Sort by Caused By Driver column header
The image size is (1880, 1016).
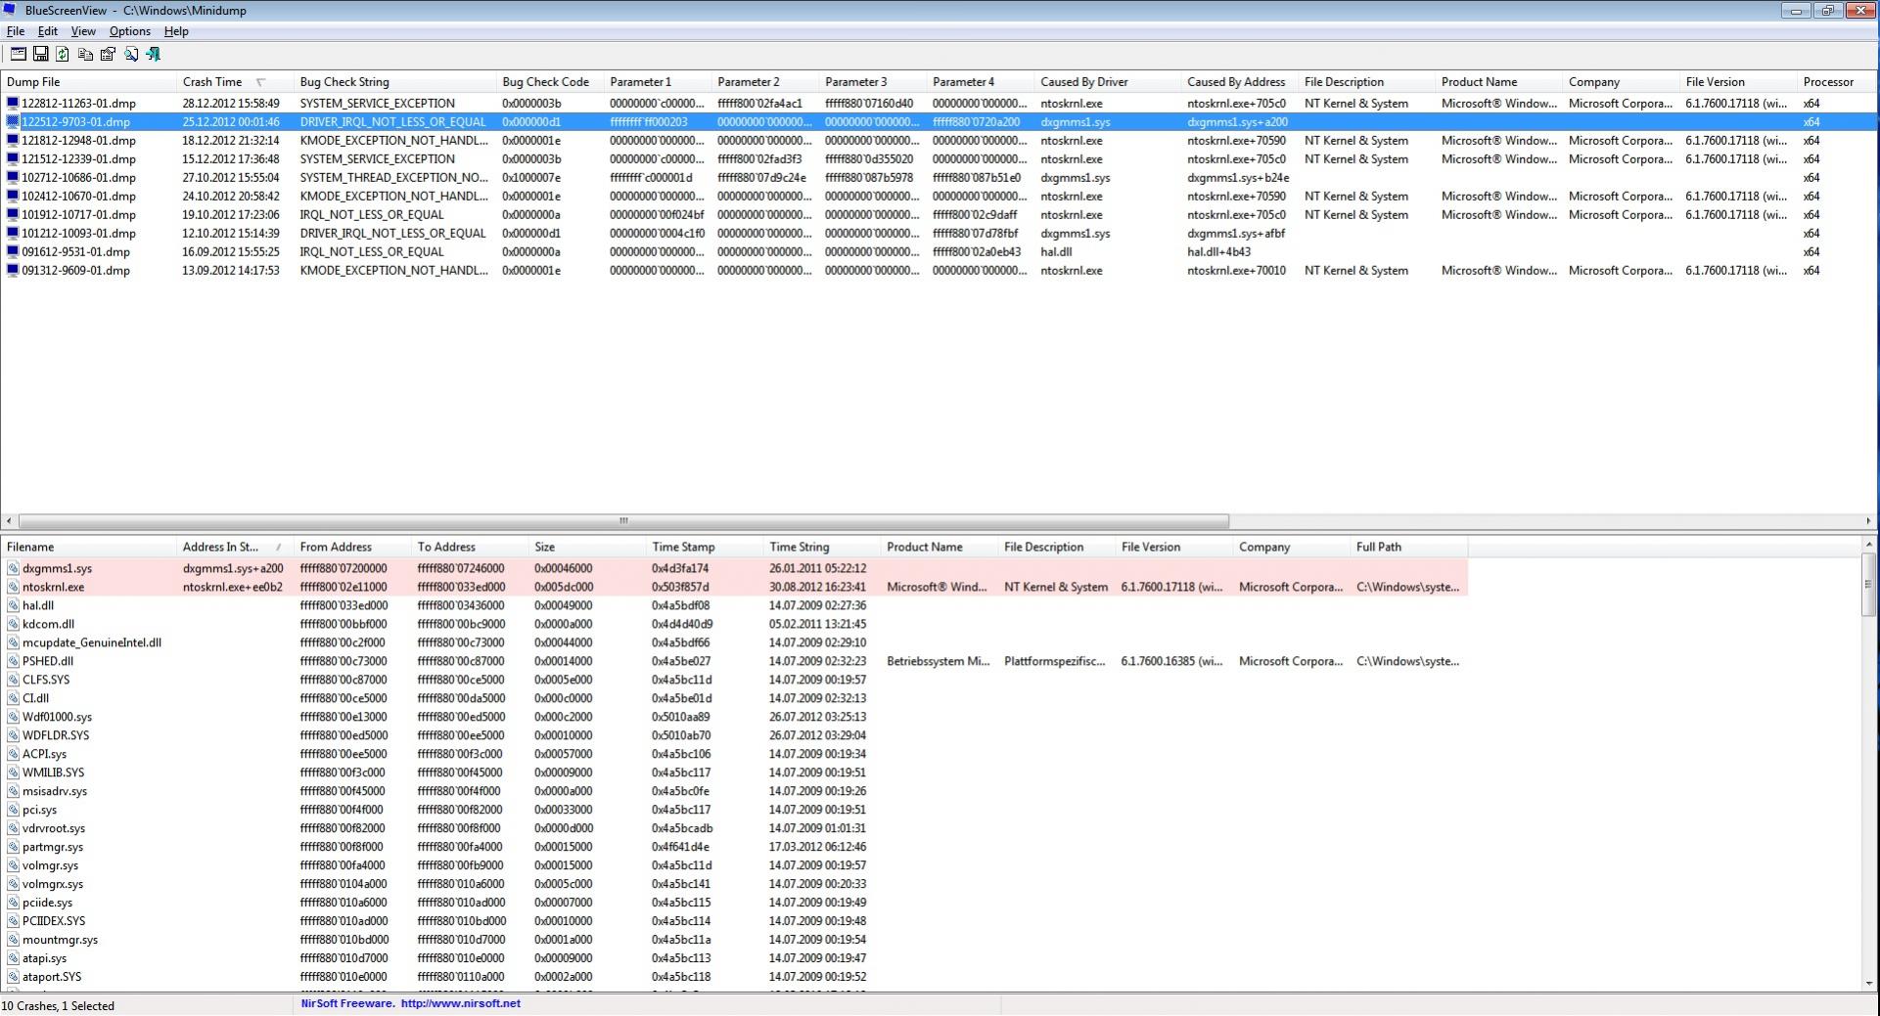(x=1108, y=82)
